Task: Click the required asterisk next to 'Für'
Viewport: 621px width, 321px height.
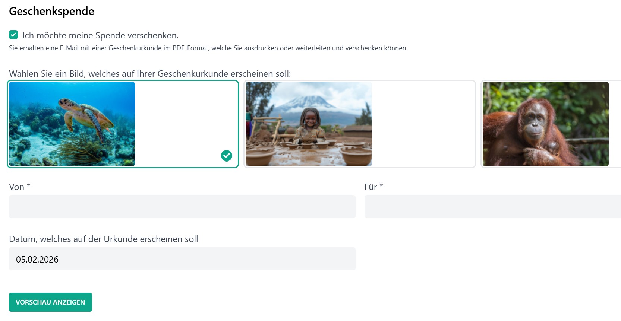Action: [x=381, y=185]
